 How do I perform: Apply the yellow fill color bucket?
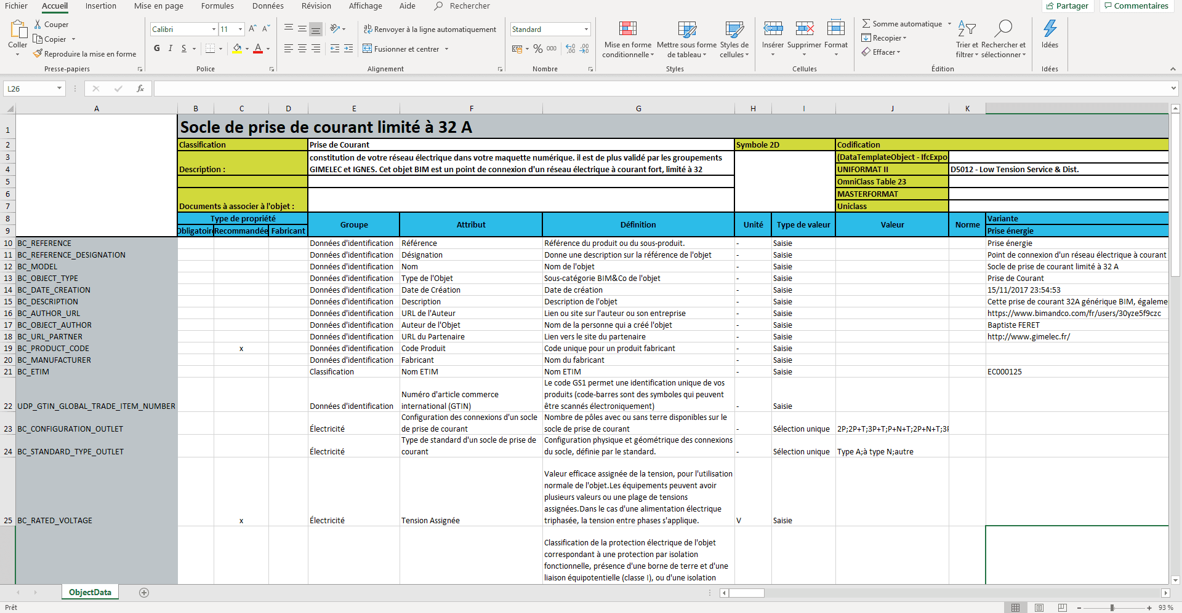238,49
